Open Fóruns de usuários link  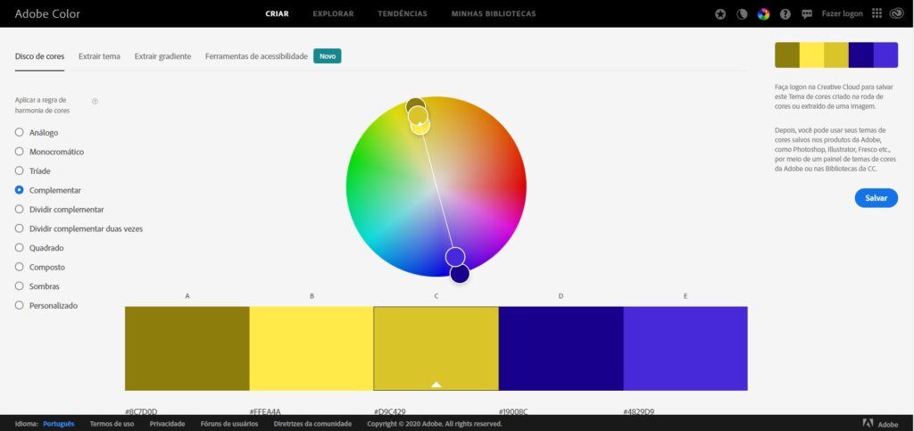pyautogui.click(x=229, y=424)
